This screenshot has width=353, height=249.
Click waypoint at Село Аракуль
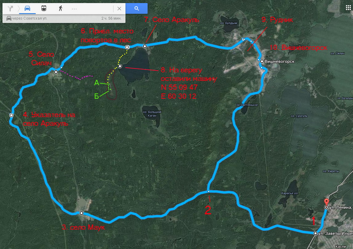(x=145, y=46)
